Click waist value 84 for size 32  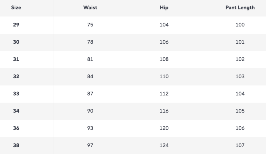90,76
